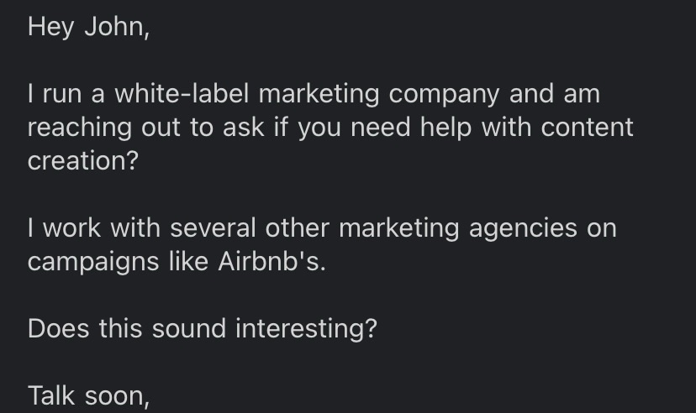Click the word 'several' in second paragraph
The height and width of the screenshot is (413, 696).
point(214,227)
